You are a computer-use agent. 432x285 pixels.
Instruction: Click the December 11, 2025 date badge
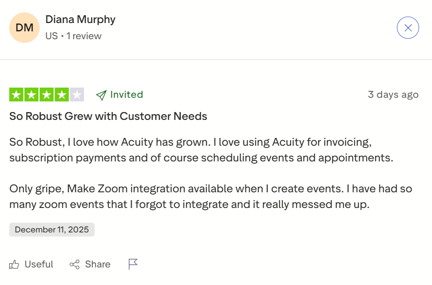[x=52, y=229]
